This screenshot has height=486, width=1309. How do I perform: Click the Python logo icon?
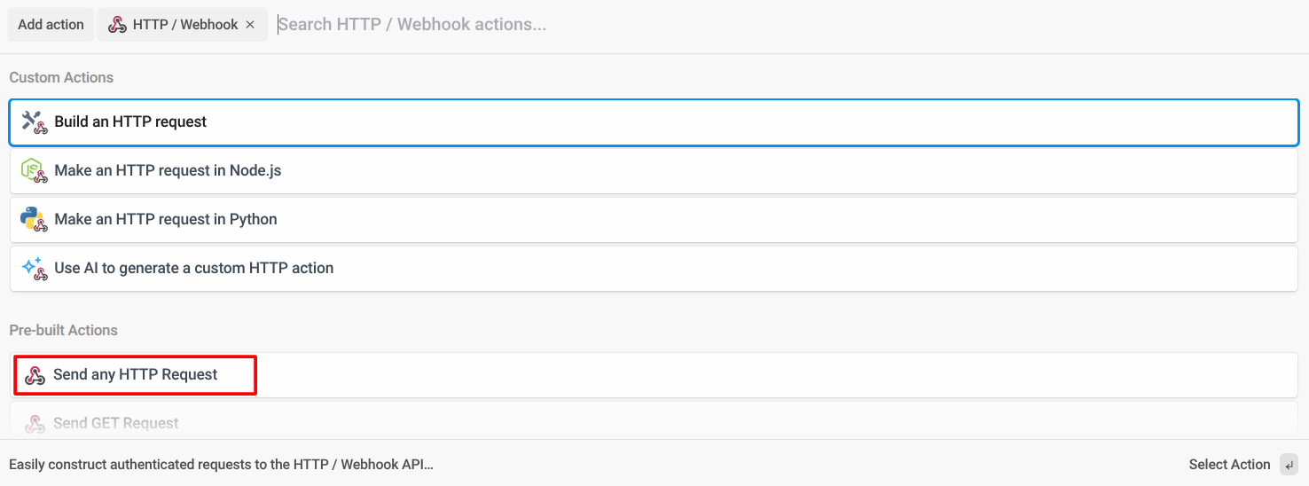pyautogui.click(x=34, y=219)
